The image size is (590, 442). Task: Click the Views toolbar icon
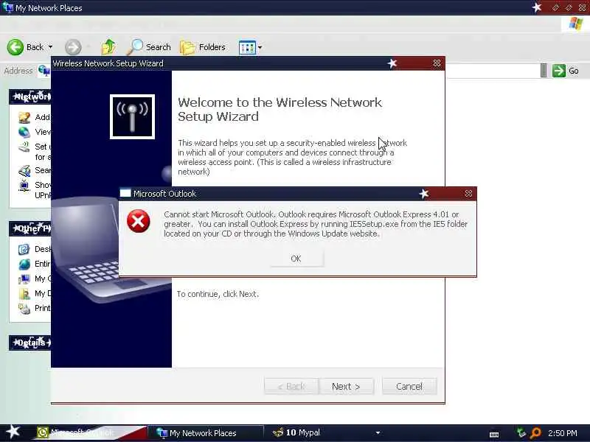(x=247, y=48)
